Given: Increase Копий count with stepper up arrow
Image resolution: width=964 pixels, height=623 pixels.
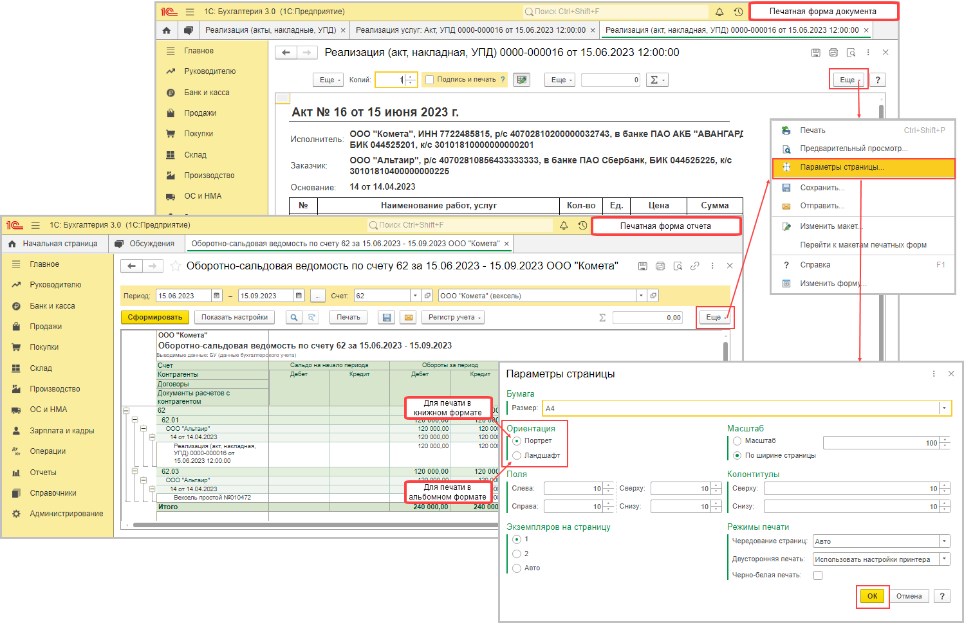Looking at the screenshot, I should click(411, 77).
